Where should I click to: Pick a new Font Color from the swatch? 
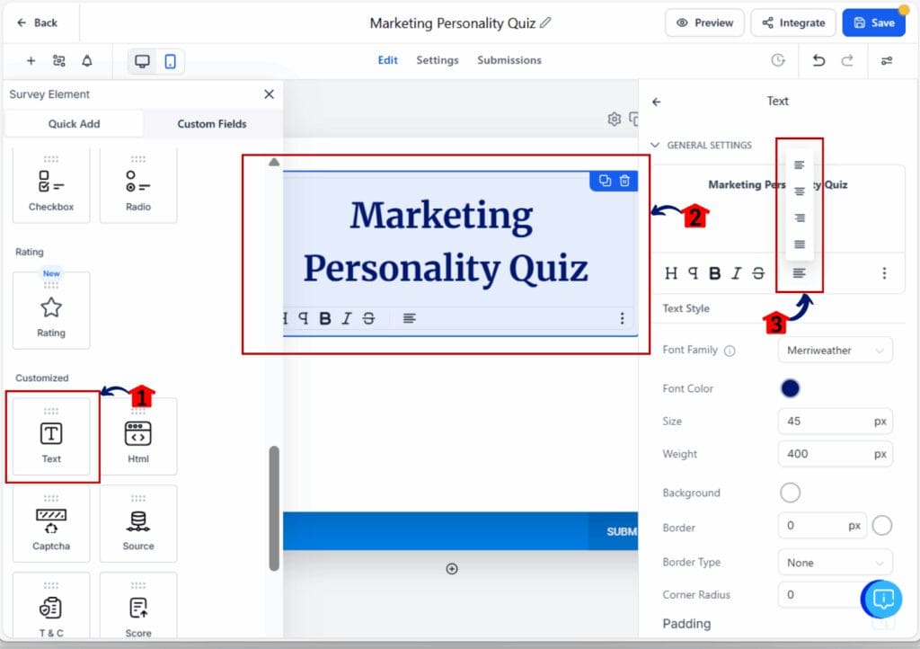click(789, 387)
